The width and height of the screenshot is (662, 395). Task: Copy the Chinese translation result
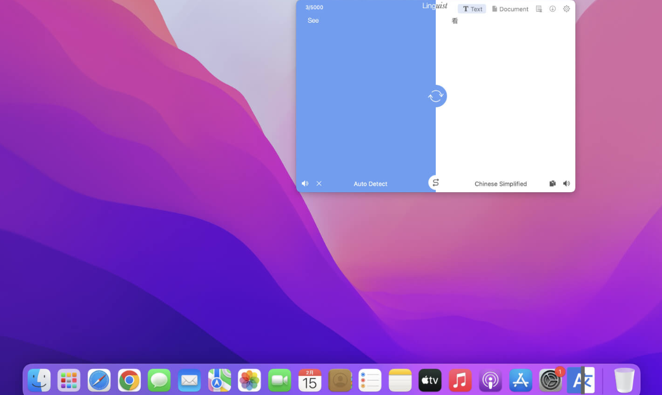tap(552, 184)
